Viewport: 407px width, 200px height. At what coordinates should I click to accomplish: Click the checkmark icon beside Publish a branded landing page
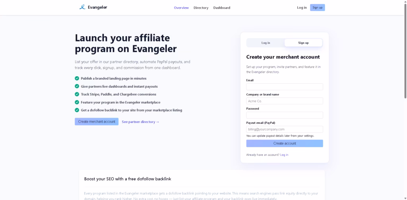pos(77,78)
